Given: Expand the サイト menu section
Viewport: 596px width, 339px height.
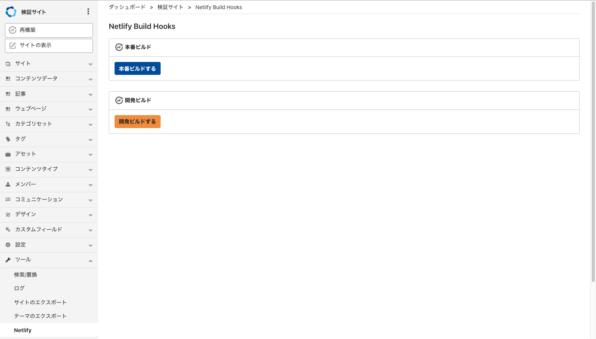Looking at the screenshot, I should (x=91, y=64).
